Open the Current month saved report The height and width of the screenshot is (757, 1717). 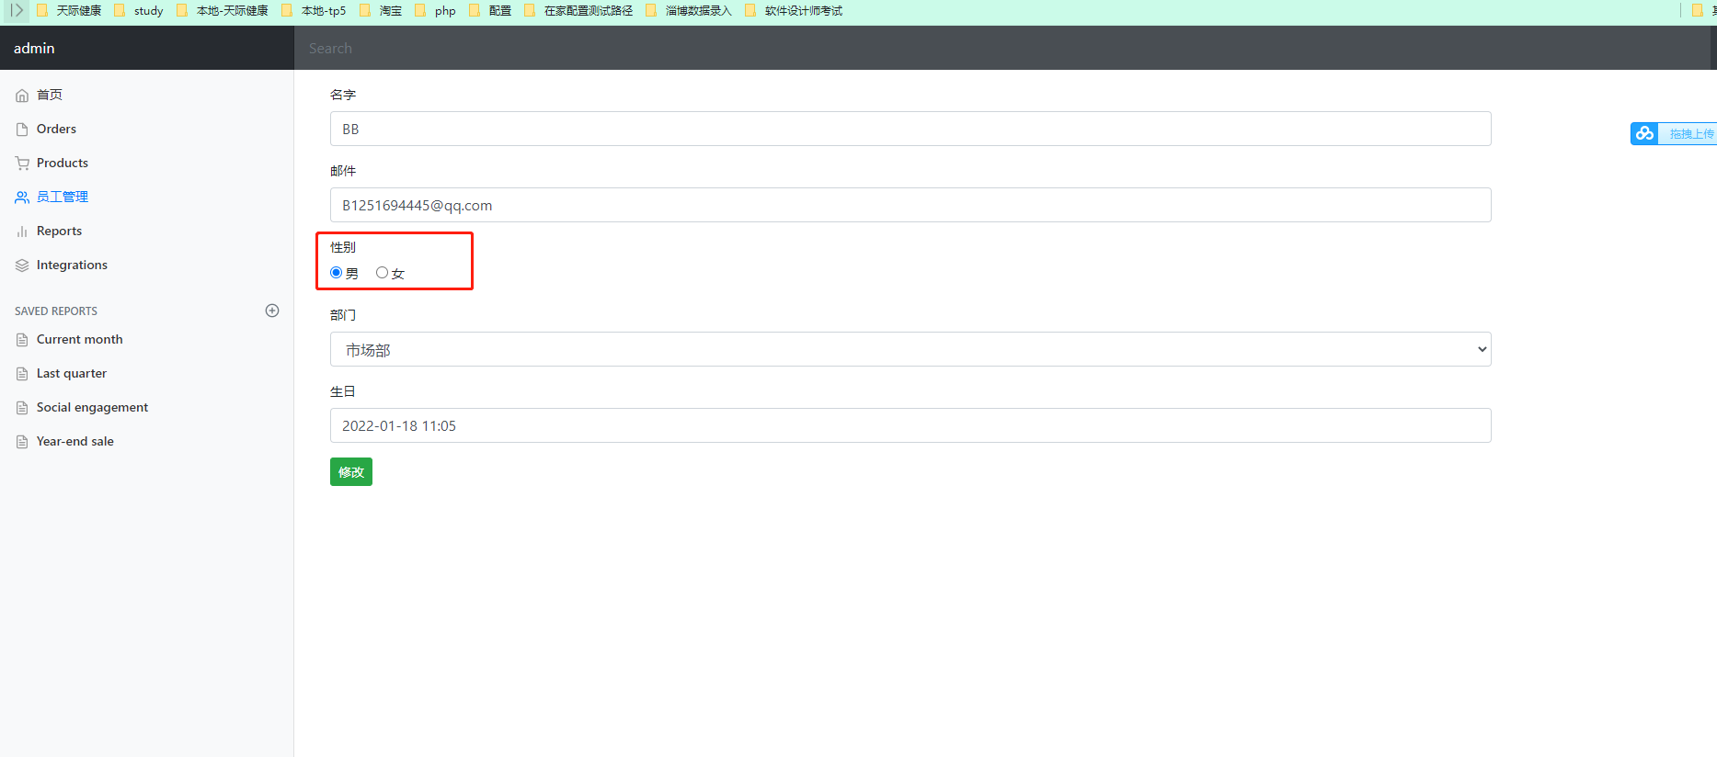click(x=80, y=340)
